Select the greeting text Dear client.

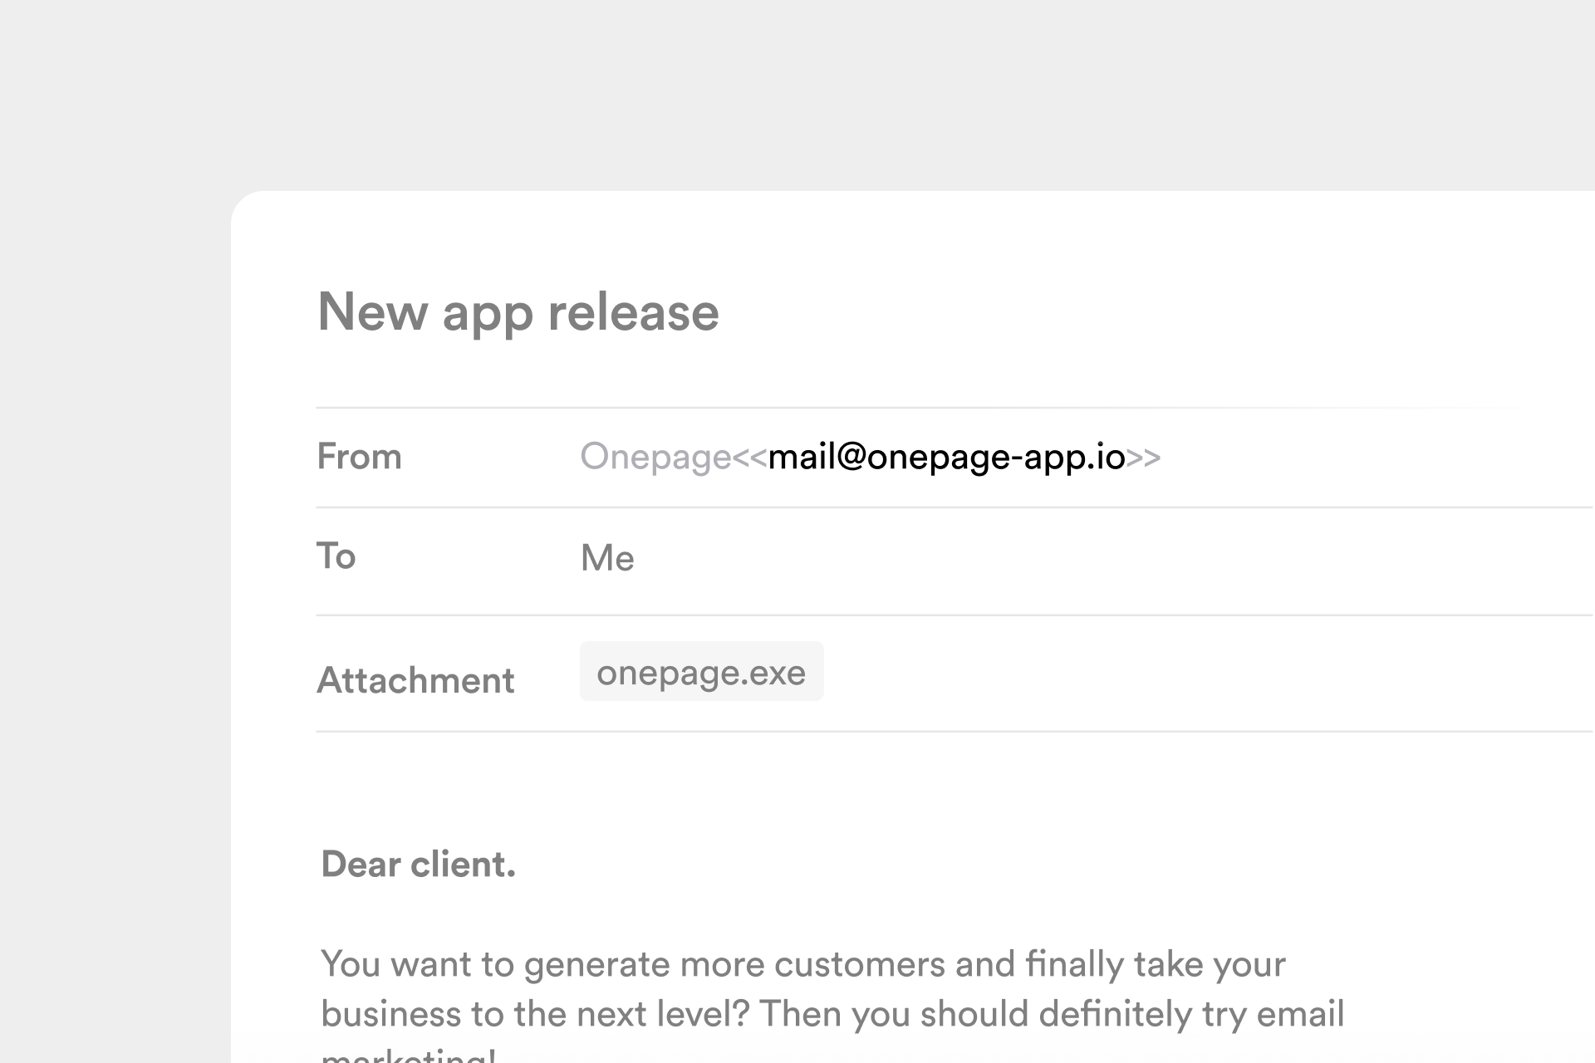pyautogui.click(x=418, y=865)
